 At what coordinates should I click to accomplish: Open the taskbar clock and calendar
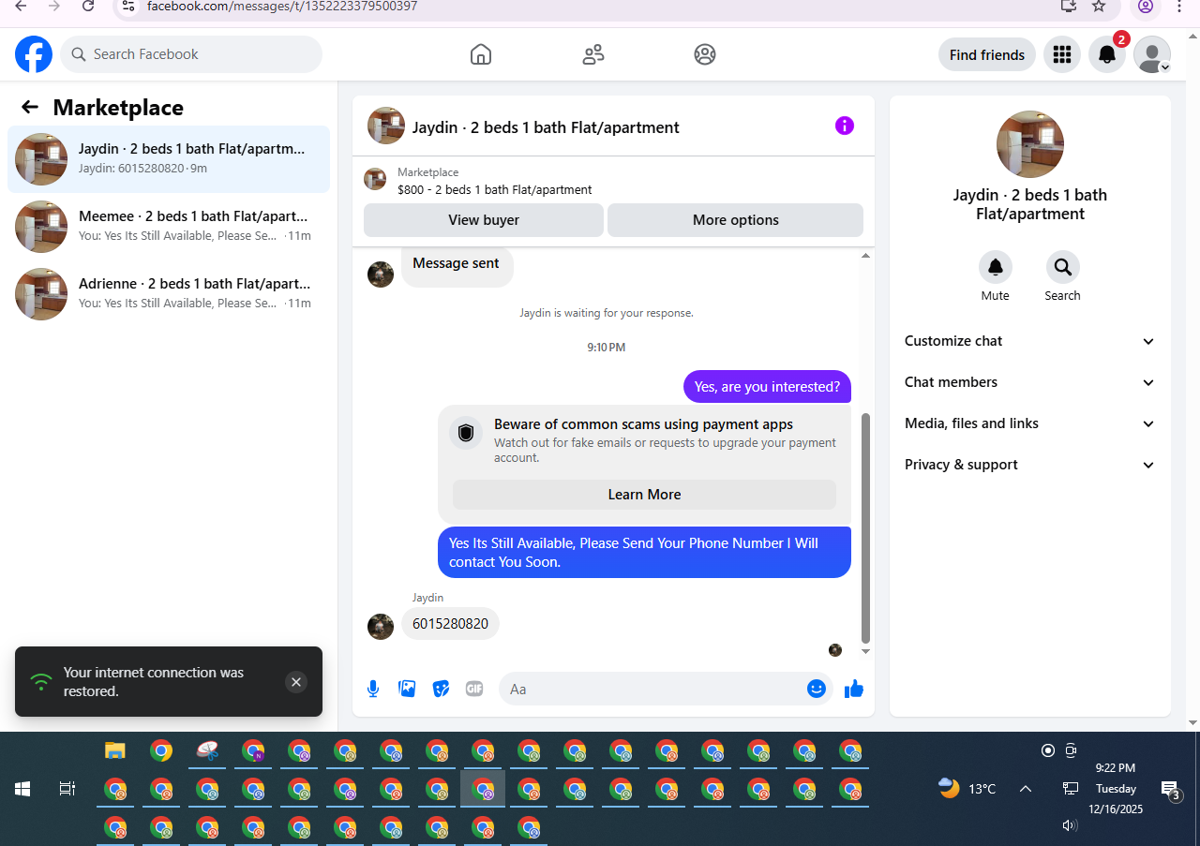1115,789
